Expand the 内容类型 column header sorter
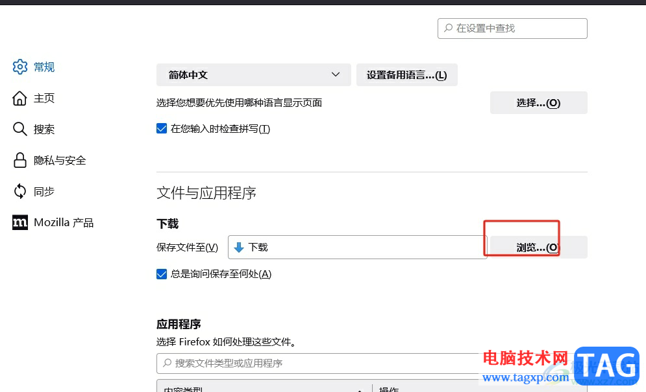Viewport: 646px width, 392px height. coord(360,389)
